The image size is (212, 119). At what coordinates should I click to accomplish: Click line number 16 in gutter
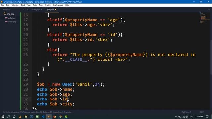tap(26, 15)
